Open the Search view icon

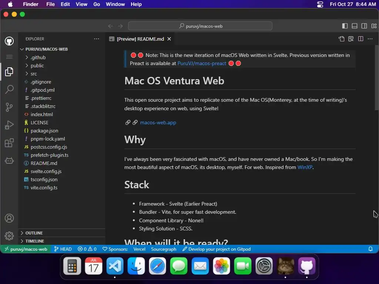pyautogui.click(x=9, y=89)
